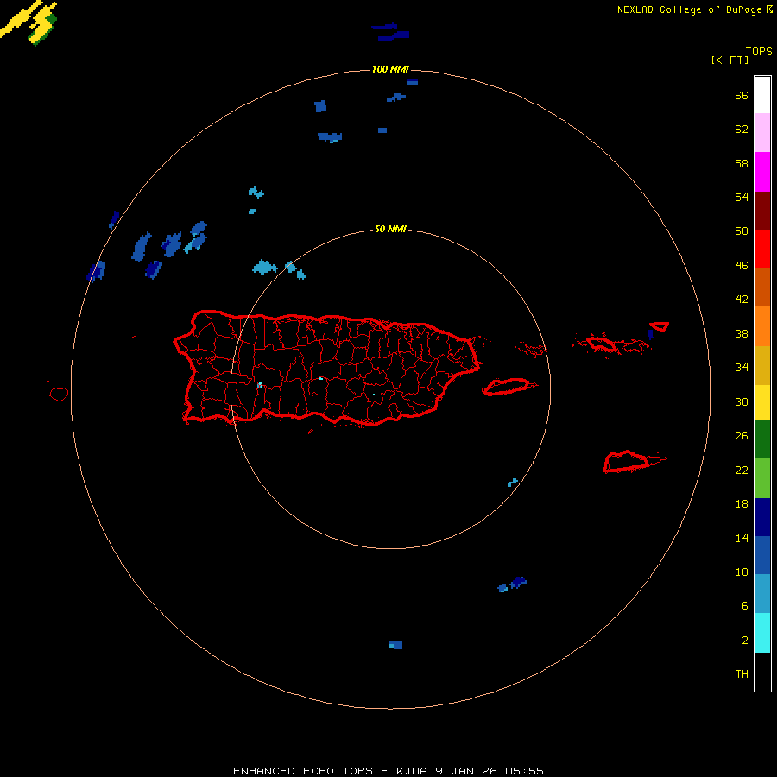This screenshot has height=777, width=777.
Task: Select the dark green legend swatch
Action: pos(762,439)
